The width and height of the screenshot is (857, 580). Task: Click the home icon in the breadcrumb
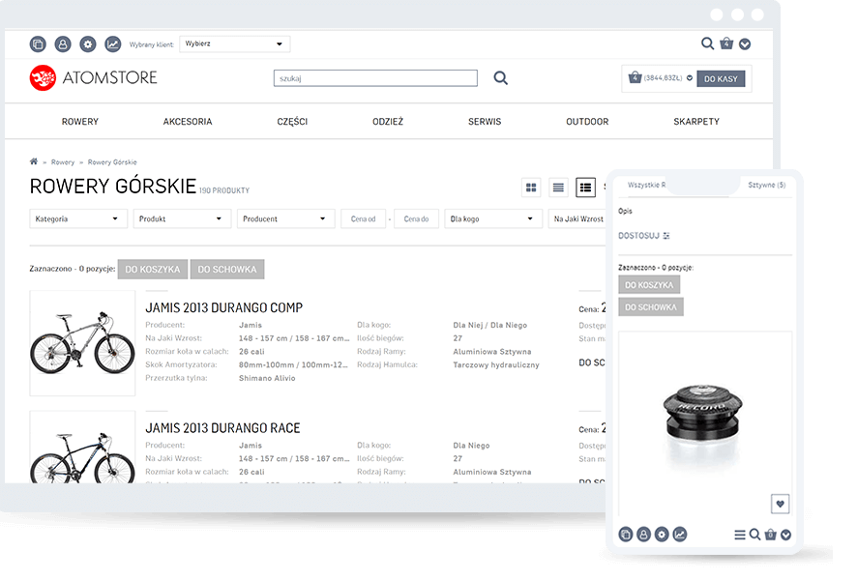click(34, 161)
